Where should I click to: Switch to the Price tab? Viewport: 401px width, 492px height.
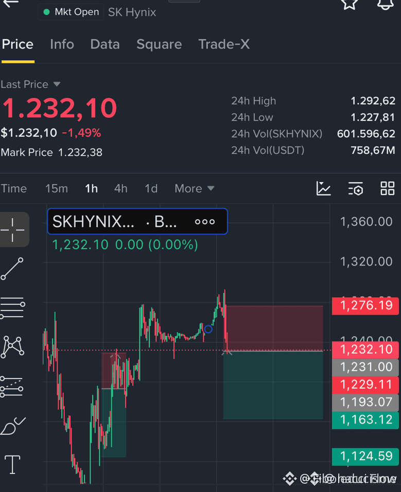(18, 44)
